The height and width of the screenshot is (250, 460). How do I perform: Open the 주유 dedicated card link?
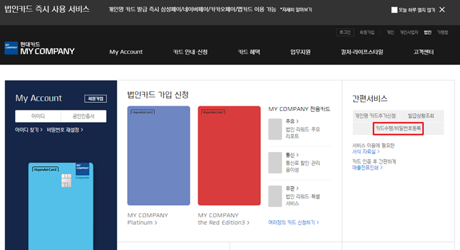(x=292, y=121)
